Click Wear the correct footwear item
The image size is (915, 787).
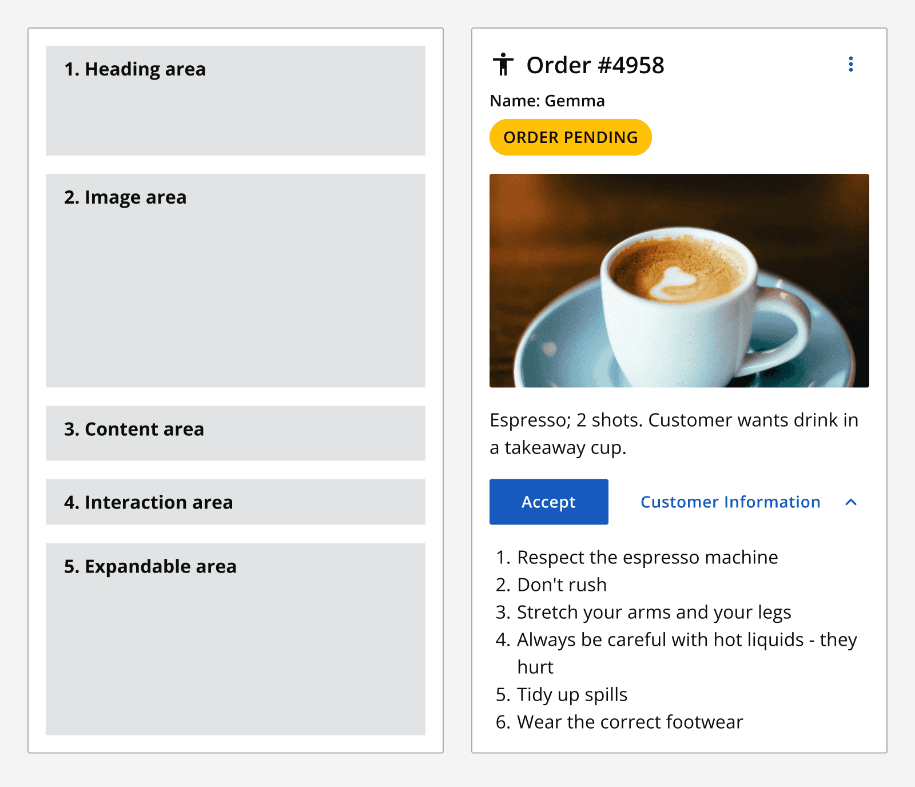point(630,722)
